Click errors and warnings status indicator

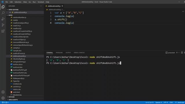(x=5, y=103)
